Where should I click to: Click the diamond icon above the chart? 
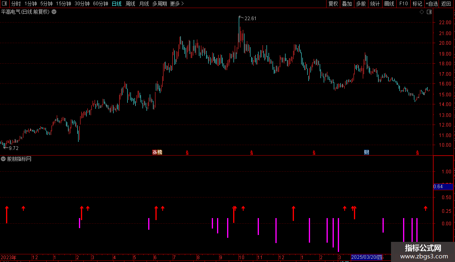pos(422,12)
